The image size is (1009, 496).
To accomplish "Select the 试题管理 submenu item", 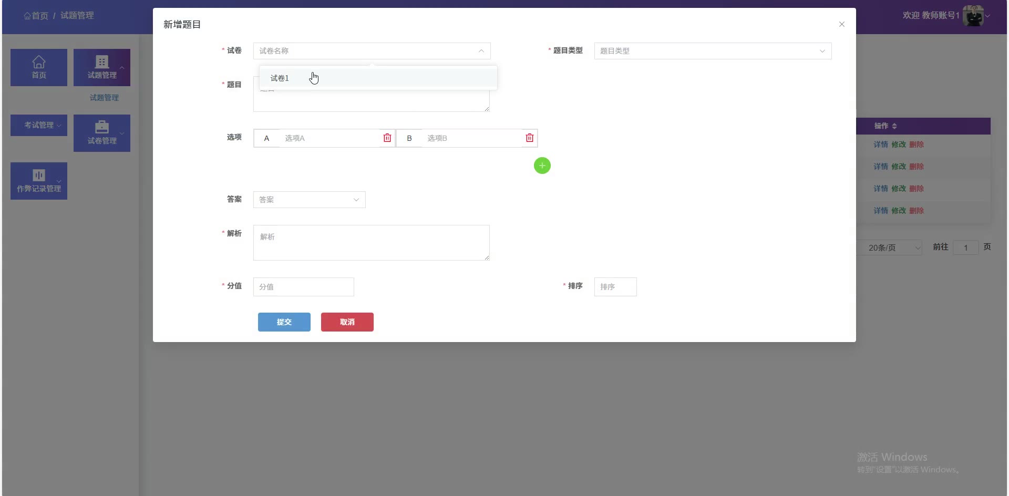I will (104, 98).
